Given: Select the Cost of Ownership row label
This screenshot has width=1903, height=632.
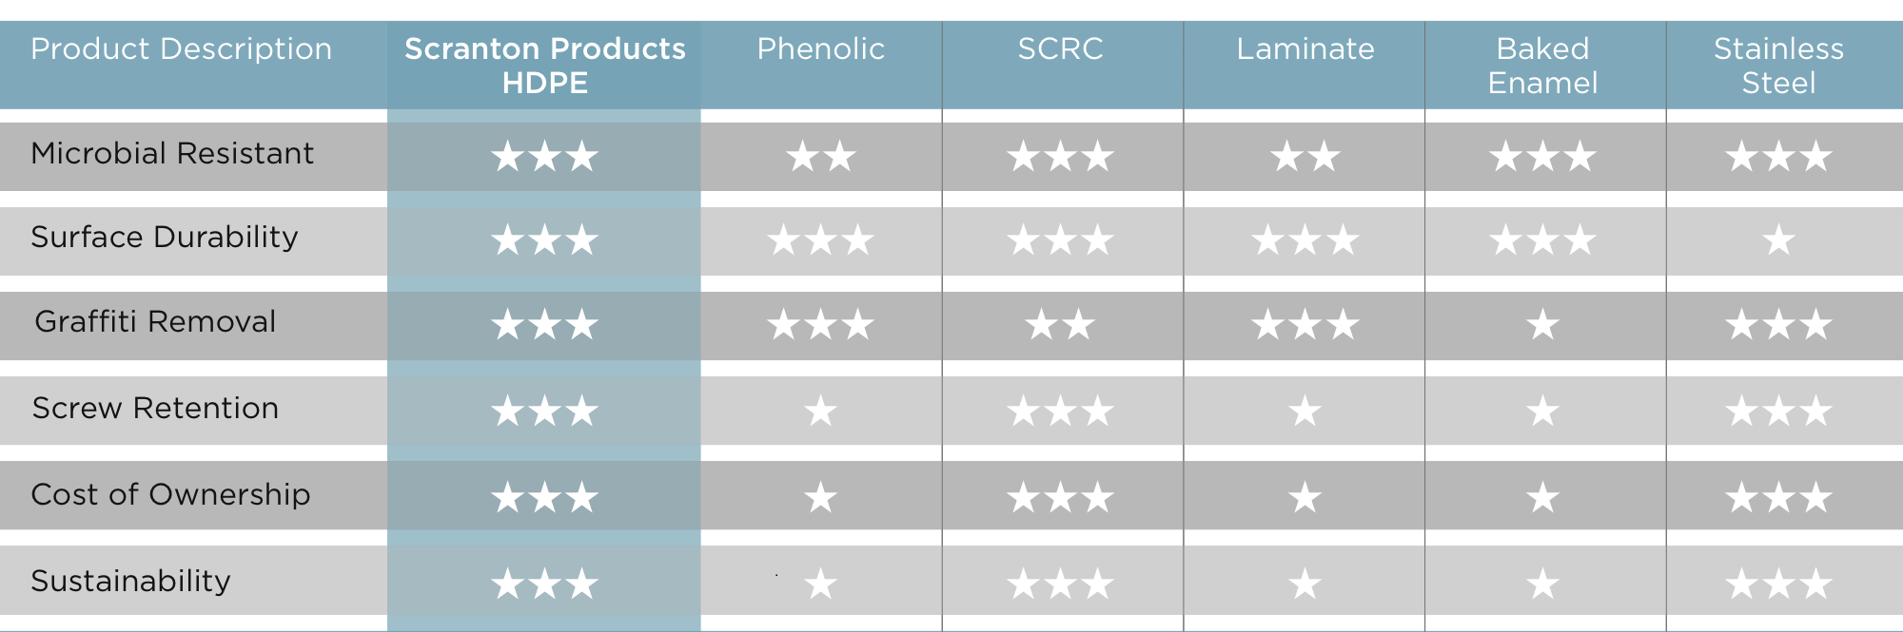Looking at the screenshot, I should click(170, 494).
